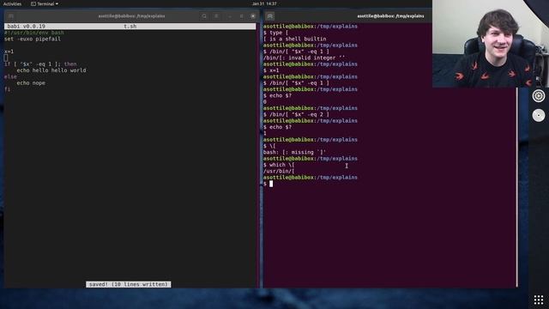Open the Terminal app menu in top bar
The height and width of the screenshot is (309, 549).
tap(45, 3)
